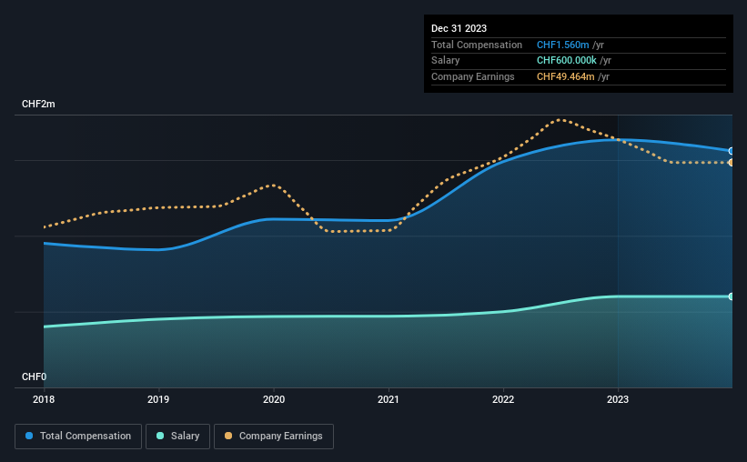Select the 2021 x-axis label
Viewport: 747px width, 462px height.
[389, 399]
